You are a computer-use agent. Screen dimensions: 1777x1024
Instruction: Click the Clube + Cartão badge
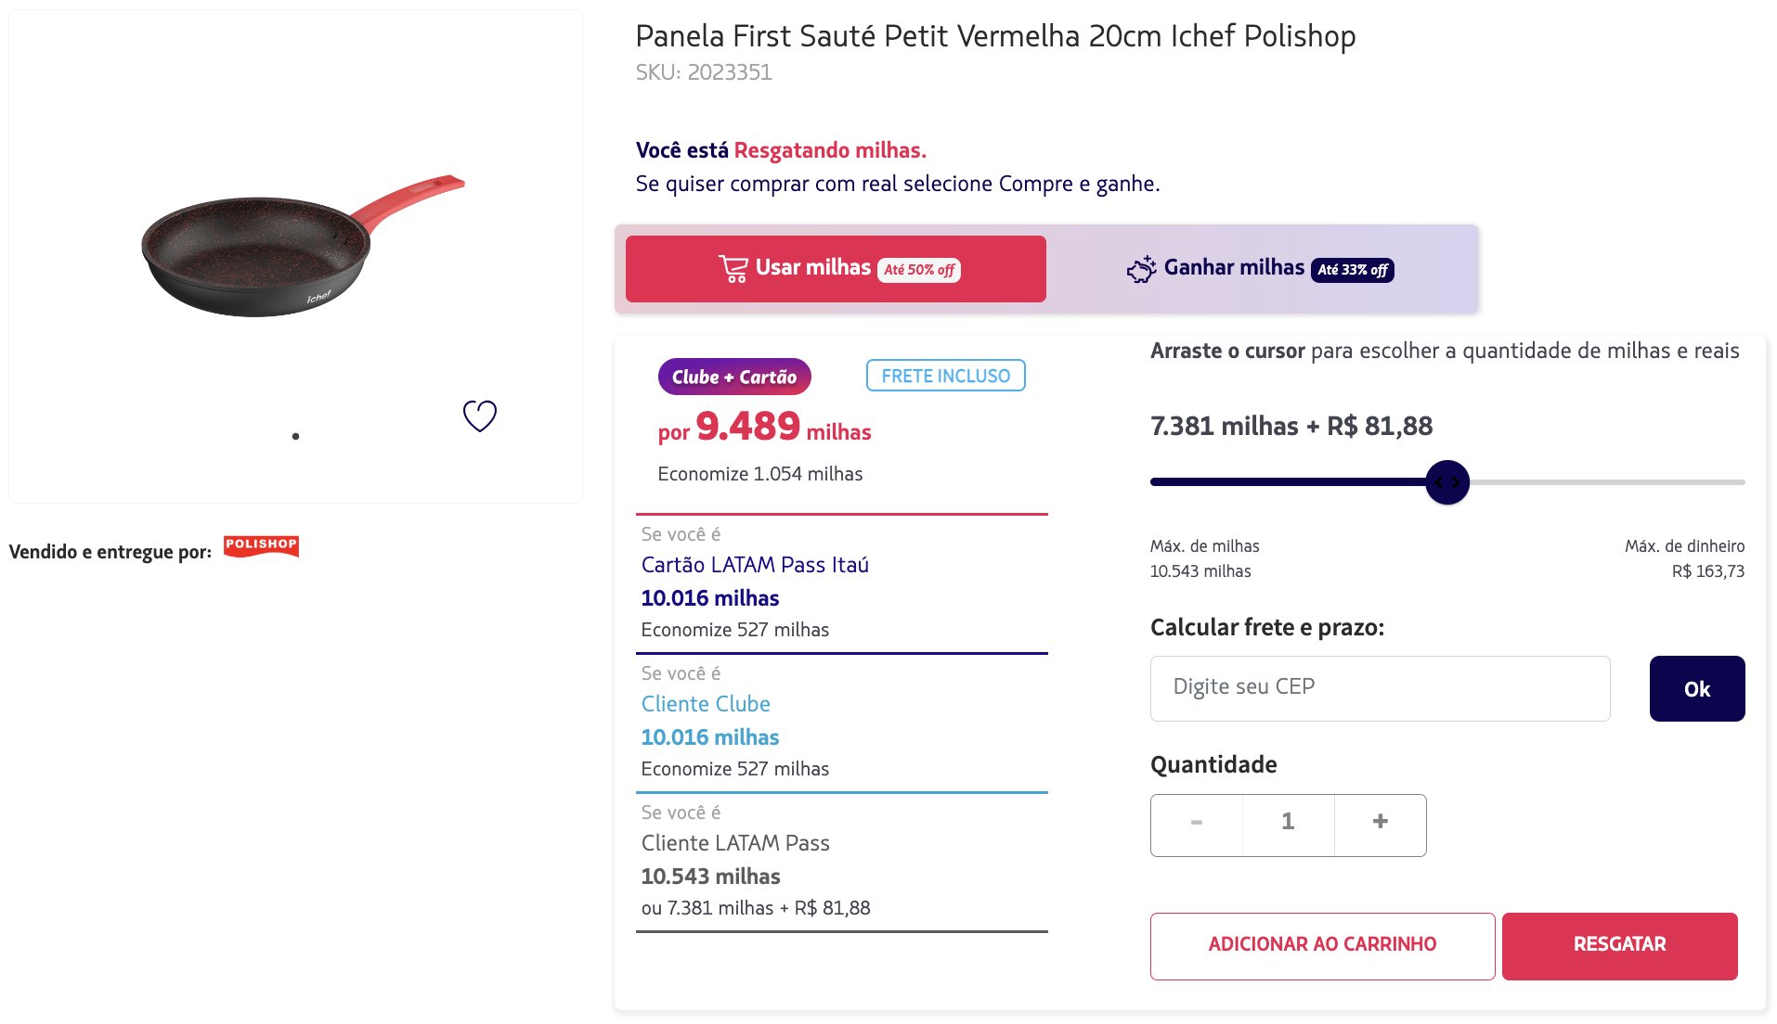(x=734, y=377)
